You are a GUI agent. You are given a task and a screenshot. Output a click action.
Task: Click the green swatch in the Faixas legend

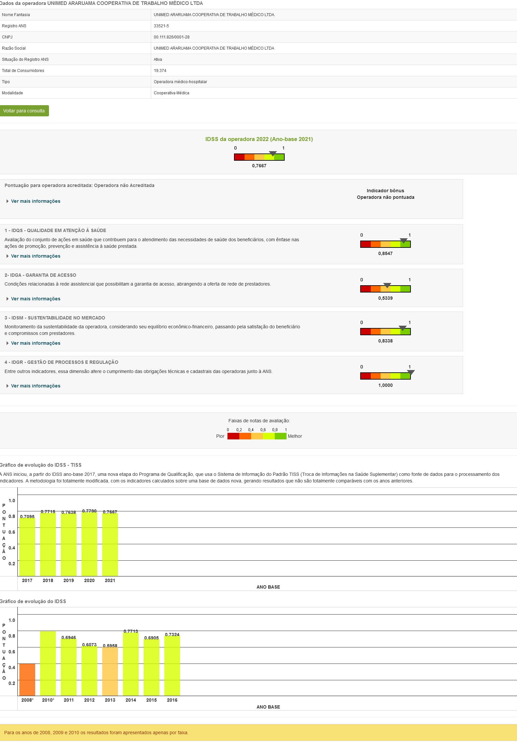(x=281, y=436)
